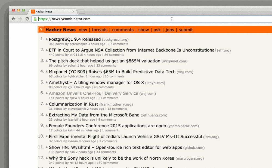This screenshot has height=168, width=272.
Task: Open user lazyjeff's profile
Action: tap(73, 119)
